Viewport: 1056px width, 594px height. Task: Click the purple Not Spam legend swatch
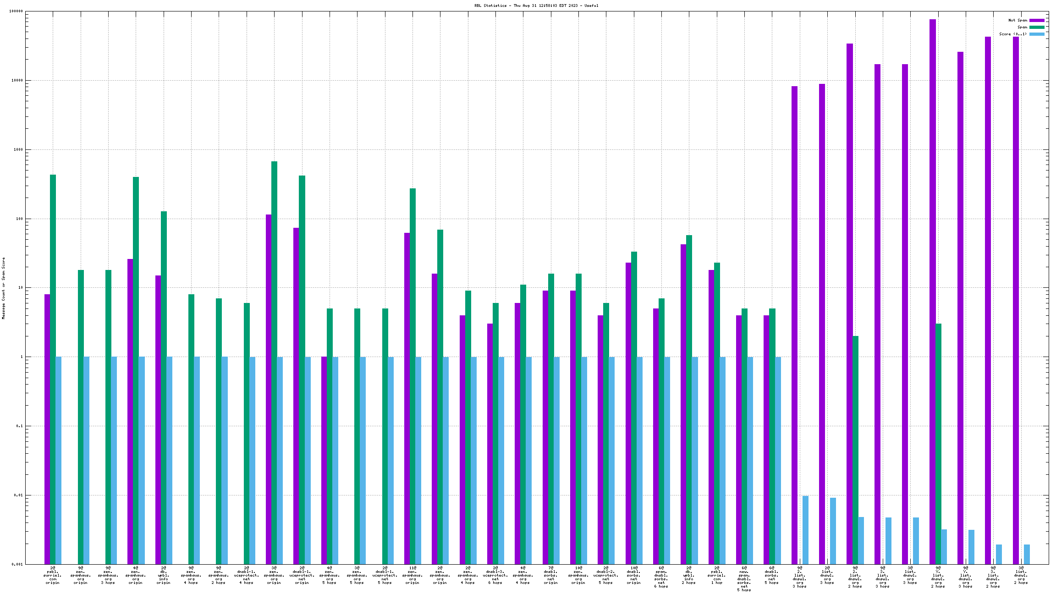click(1037, 20)
